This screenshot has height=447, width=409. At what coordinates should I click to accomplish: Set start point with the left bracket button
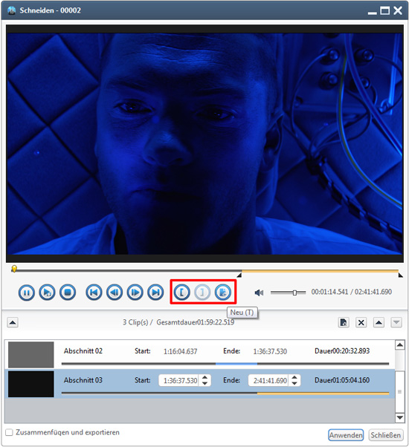coord(181,293)
